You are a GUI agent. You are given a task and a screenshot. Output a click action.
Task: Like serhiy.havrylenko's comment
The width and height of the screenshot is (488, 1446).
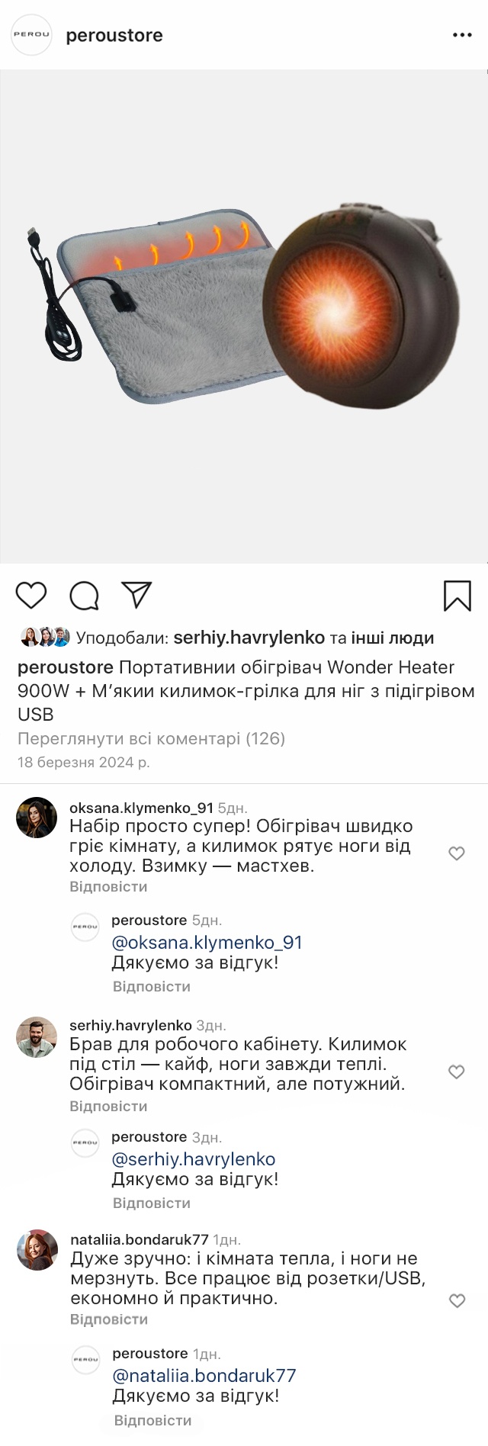coord(456,1072)
